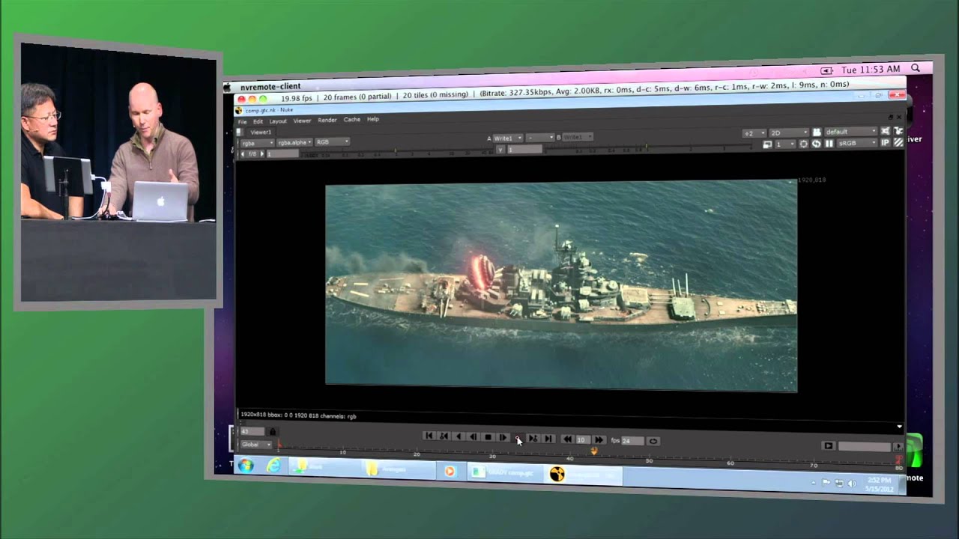
Task: Open the File menu in Nuke
Action: click(242, 121)
